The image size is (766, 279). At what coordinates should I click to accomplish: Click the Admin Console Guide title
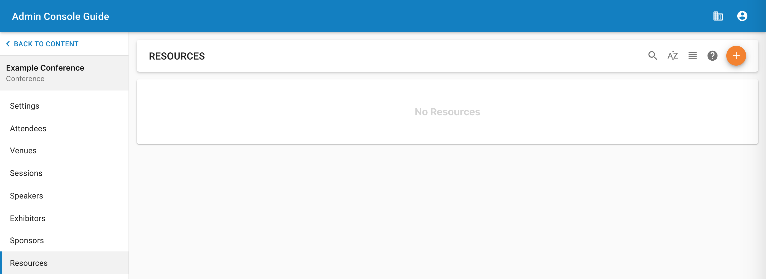60,16
